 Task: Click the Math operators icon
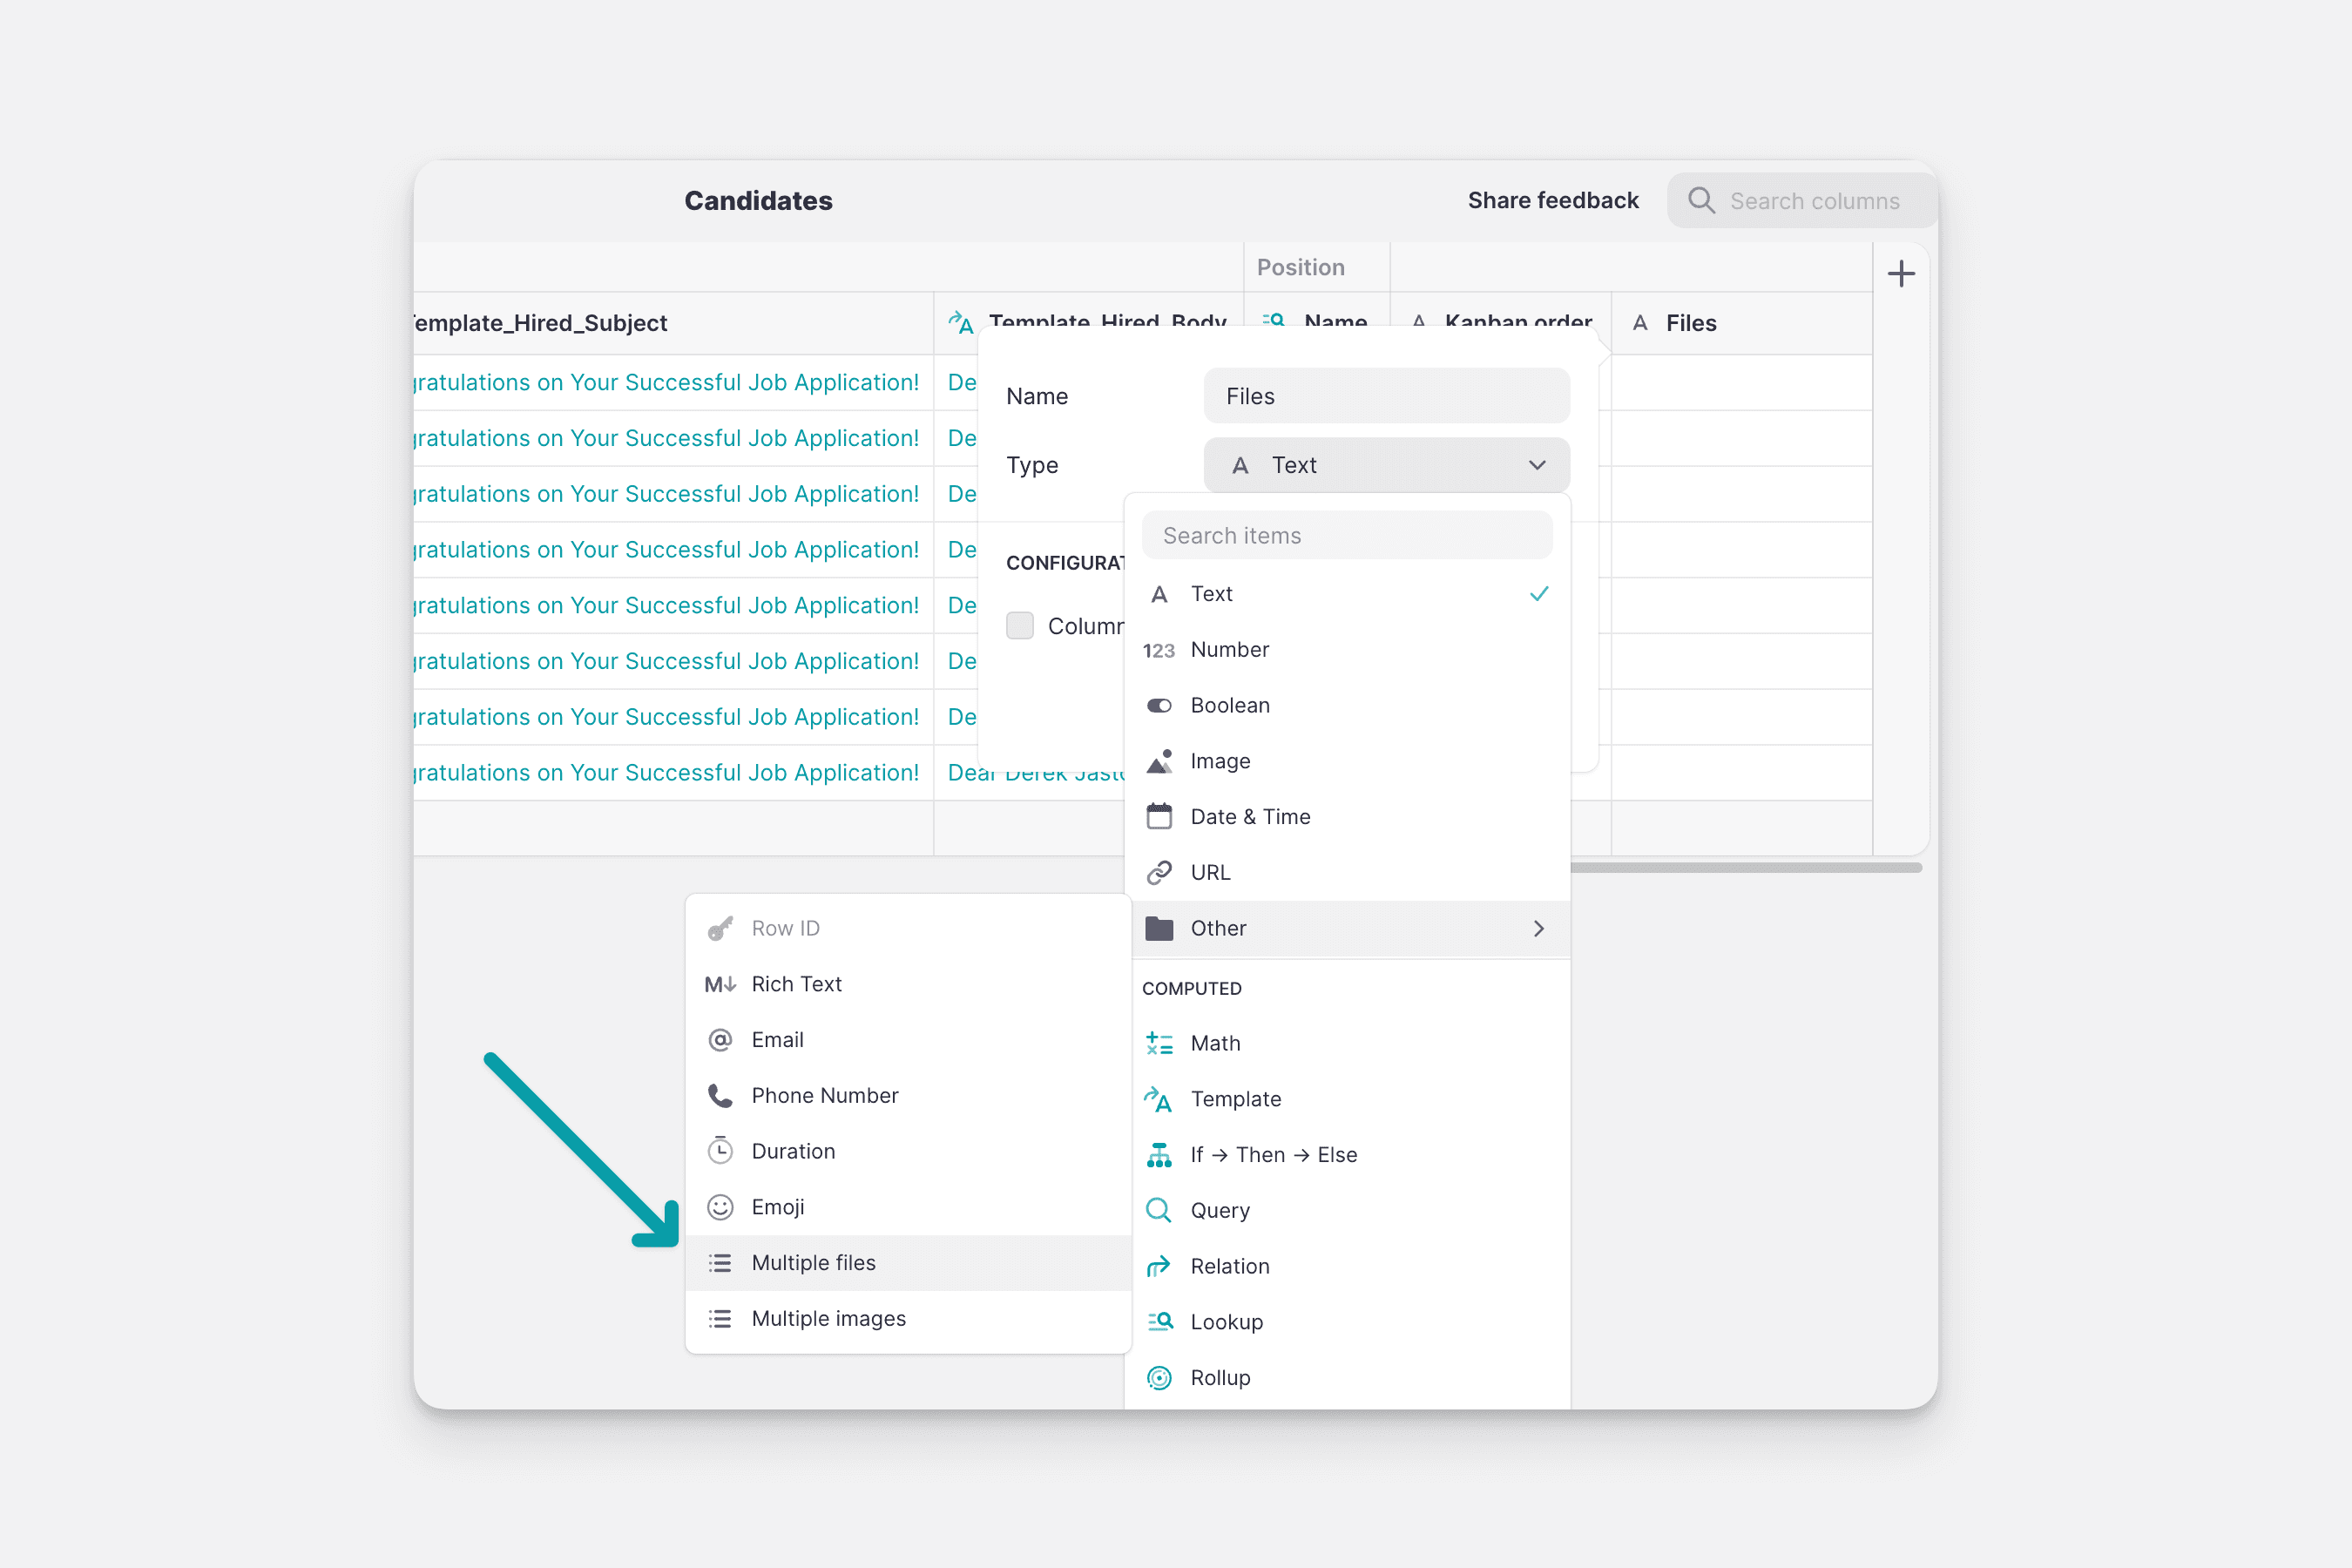click(x=1158, y=1044)
